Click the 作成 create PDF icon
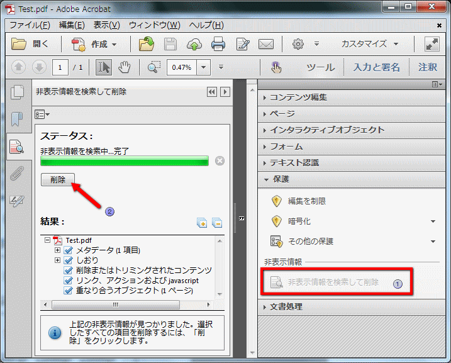 tap(79, 45)
